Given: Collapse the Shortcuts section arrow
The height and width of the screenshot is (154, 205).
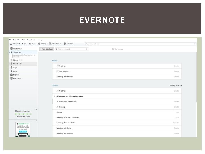Looking at the screenshot, I should coord(9,52).
